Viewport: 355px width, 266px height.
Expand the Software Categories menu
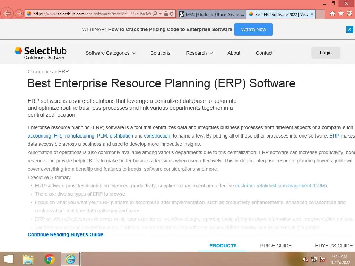110,53
